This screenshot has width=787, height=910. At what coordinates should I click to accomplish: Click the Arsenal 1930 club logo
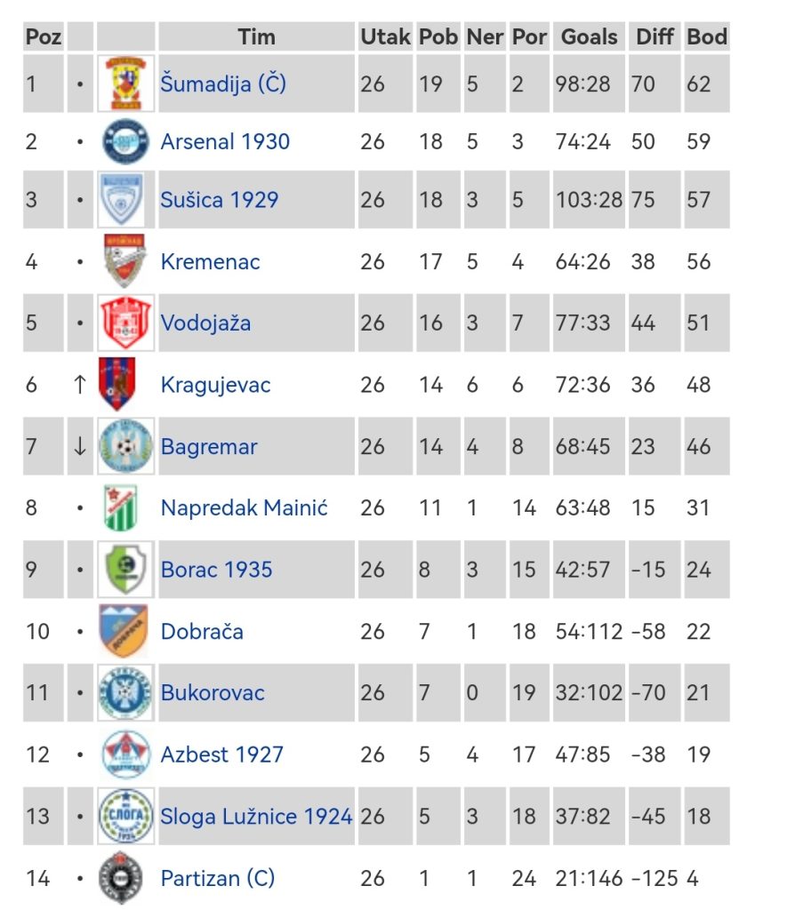coord(125,141)
